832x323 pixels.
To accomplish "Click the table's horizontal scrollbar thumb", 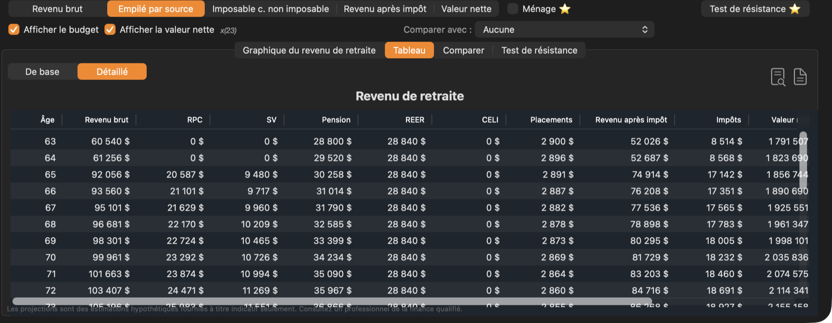I will [x=332, y=301].
